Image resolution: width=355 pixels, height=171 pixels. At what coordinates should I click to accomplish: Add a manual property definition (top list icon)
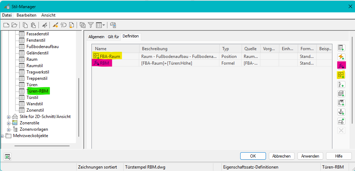tap(341, 47)
